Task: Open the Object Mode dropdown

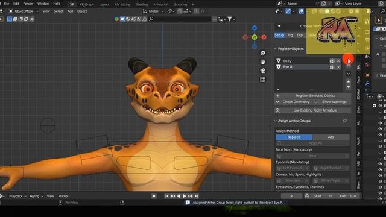Action: [24, 11]
